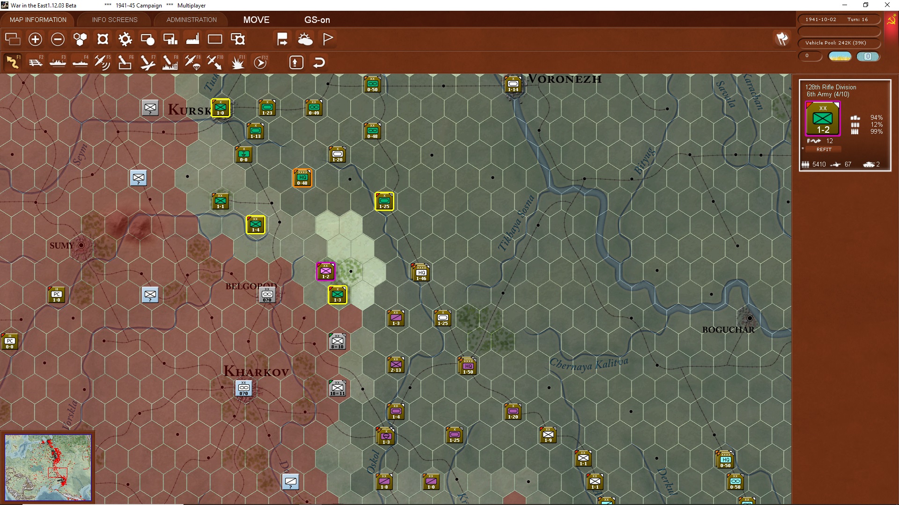Select the F4 amphibious transport mode

point(80,62)
